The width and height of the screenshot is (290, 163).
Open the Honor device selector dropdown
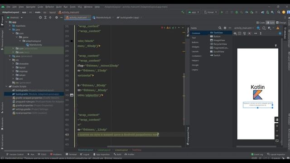tap(210, 12)
